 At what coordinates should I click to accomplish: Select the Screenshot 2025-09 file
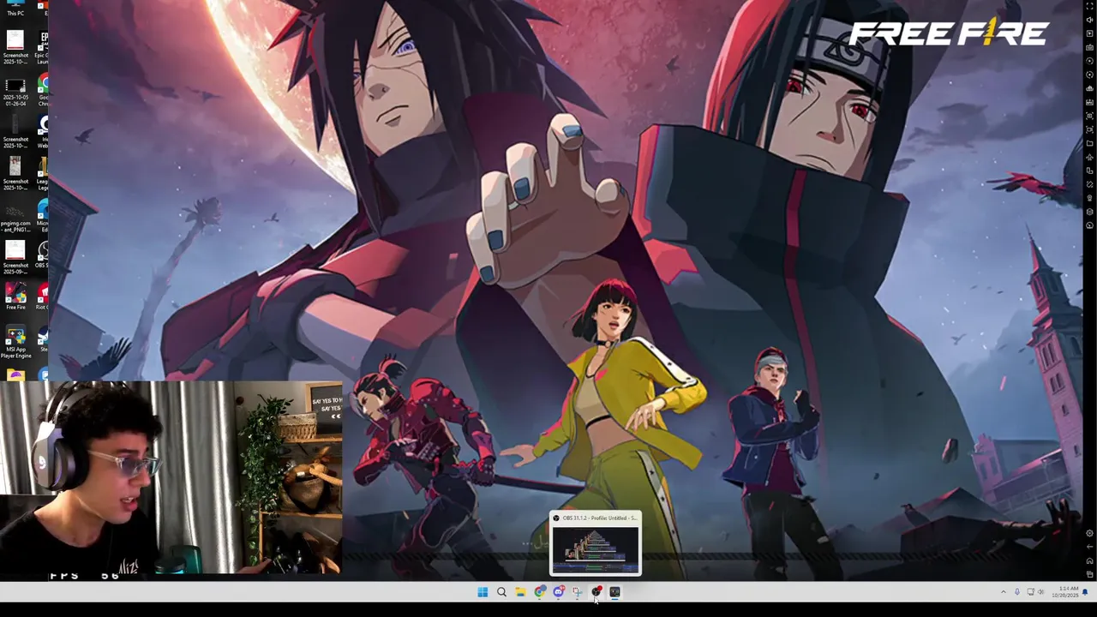click(15, 257)
